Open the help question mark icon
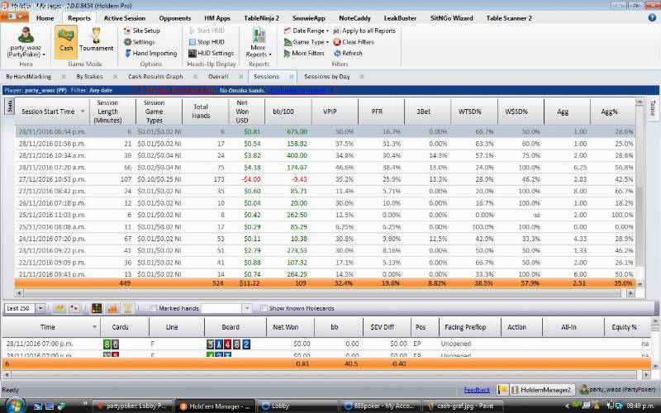 click(x=652, y=17)
